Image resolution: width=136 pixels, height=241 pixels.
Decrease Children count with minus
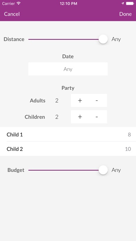point(97,117)
